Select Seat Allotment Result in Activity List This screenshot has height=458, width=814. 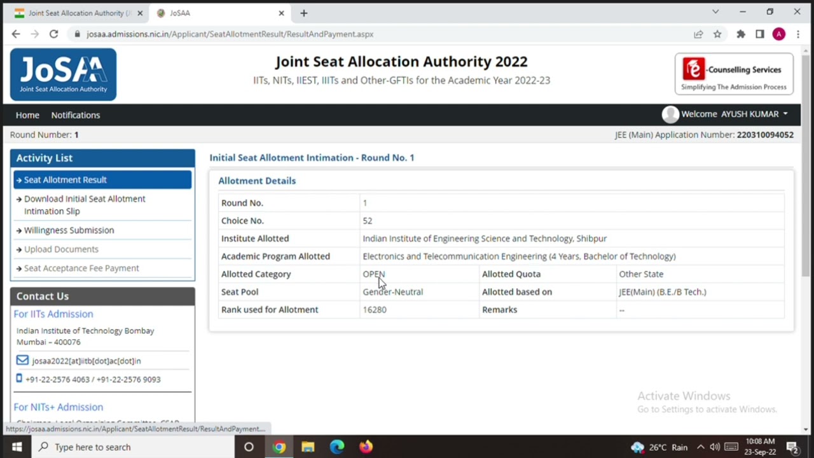pos(102,179)
